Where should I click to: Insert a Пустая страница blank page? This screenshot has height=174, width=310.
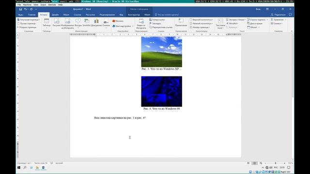click(27, 24)
